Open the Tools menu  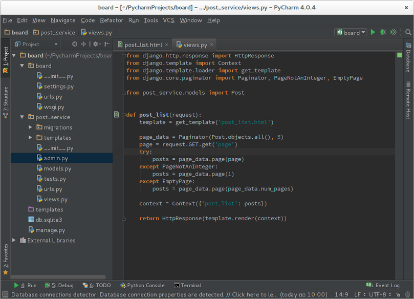pyautogui.click(x=151, y=20)
